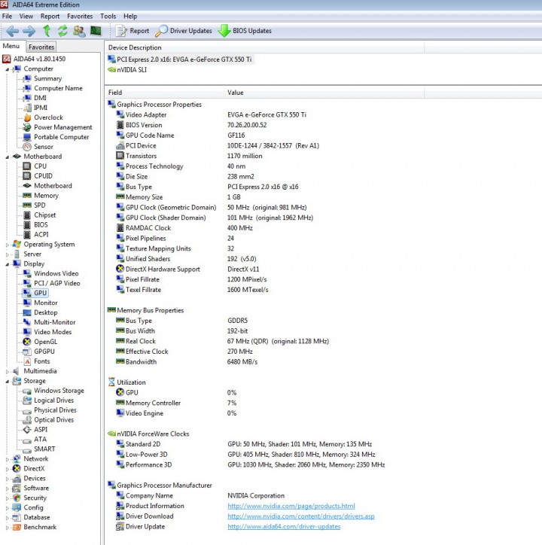Expand the Operating System tree node
Viewport: 542px width, 545px height.
(8, 245)
